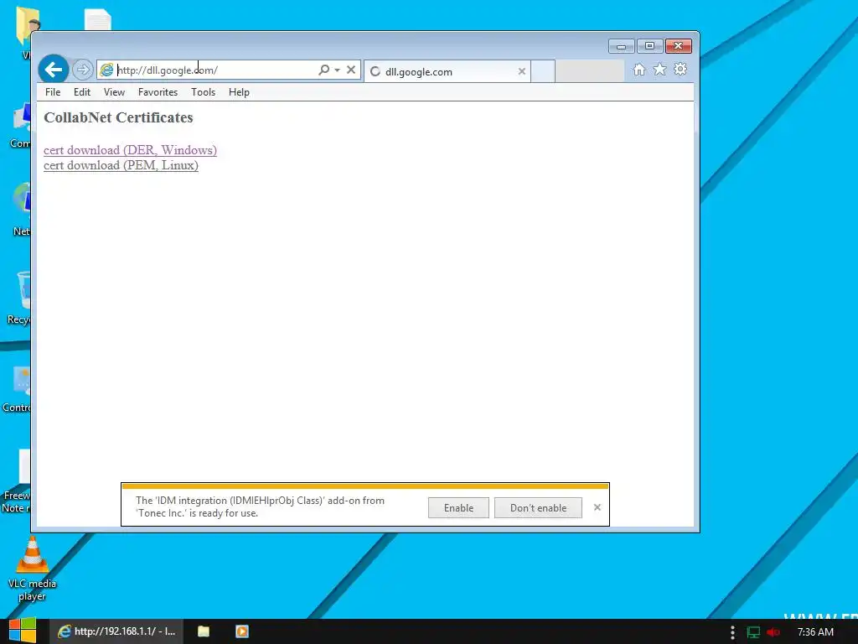Open VLC media player desktop icon
858x644 pixels.
(x=32, y=569)
